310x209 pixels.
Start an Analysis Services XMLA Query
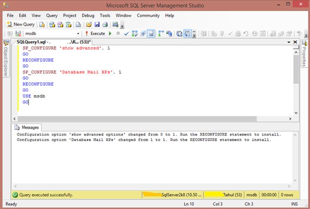click(x=69, y=24)
